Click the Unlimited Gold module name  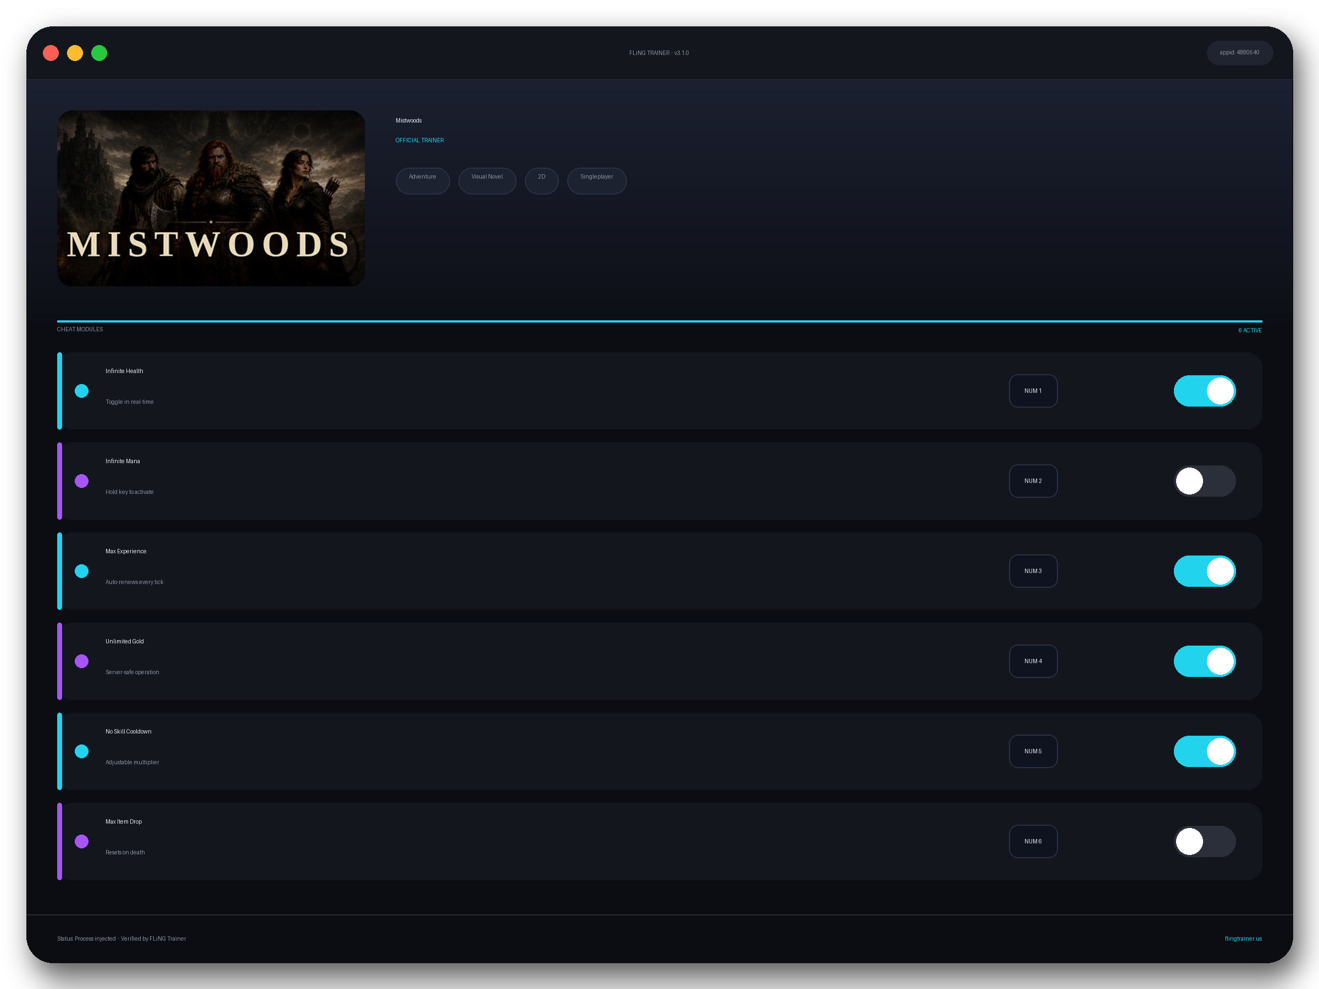coord(125,641)
